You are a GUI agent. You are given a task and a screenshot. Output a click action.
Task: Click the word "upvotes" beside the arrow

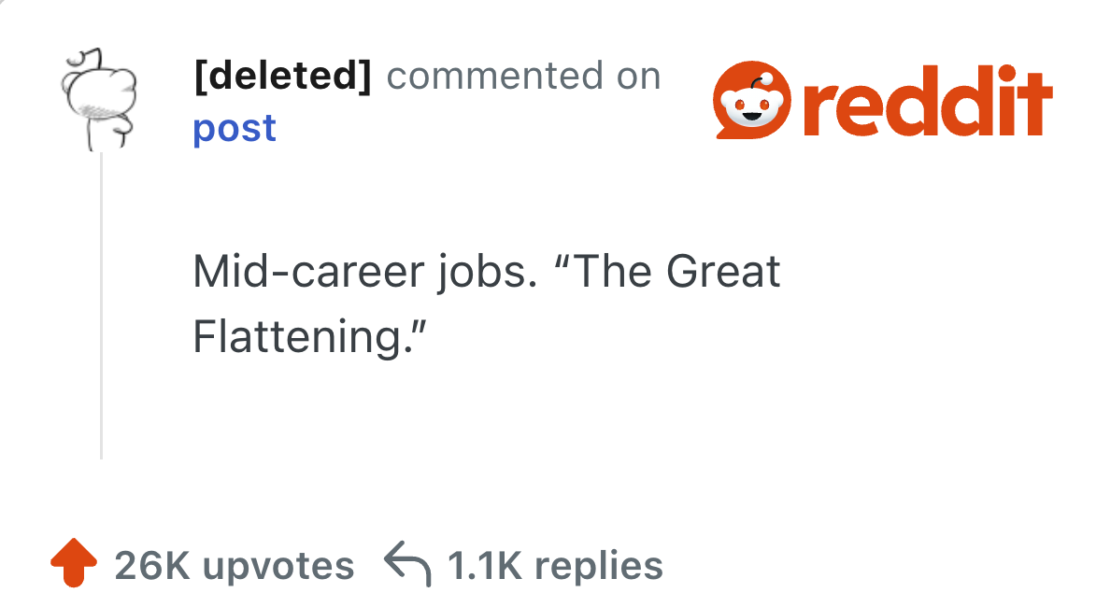coord(278,566)
